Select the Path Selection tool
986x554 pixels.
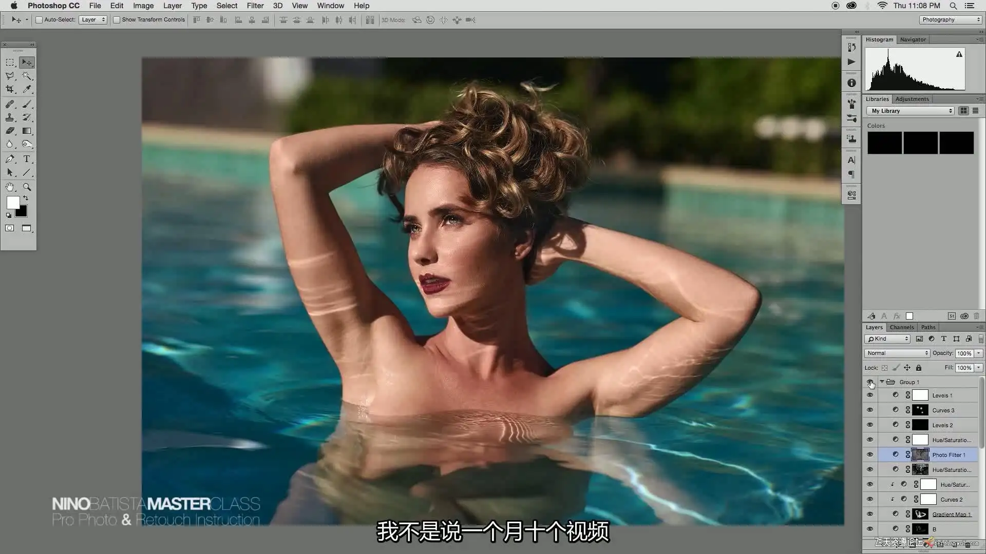(10, 172)
